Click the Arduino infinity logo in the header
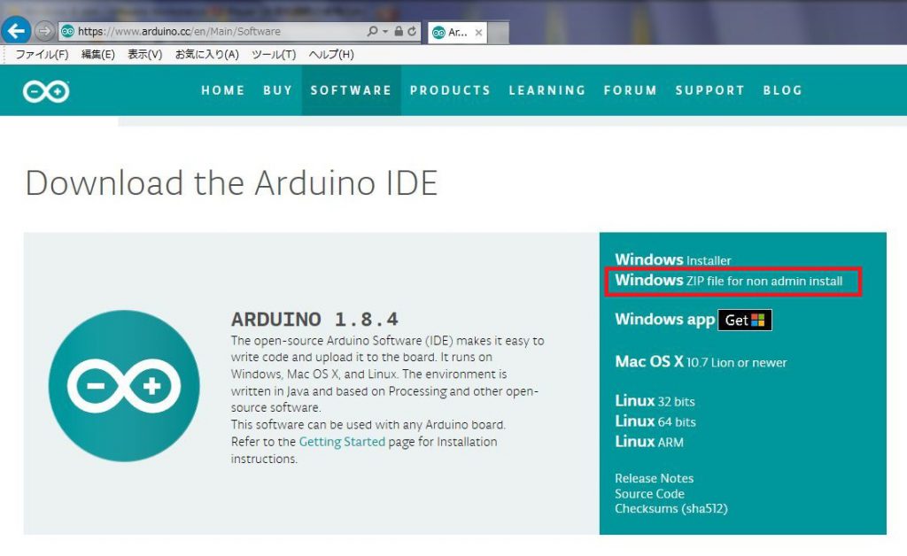Image resolution: width=907 pixels, height=556 pixels. [44, 90]
